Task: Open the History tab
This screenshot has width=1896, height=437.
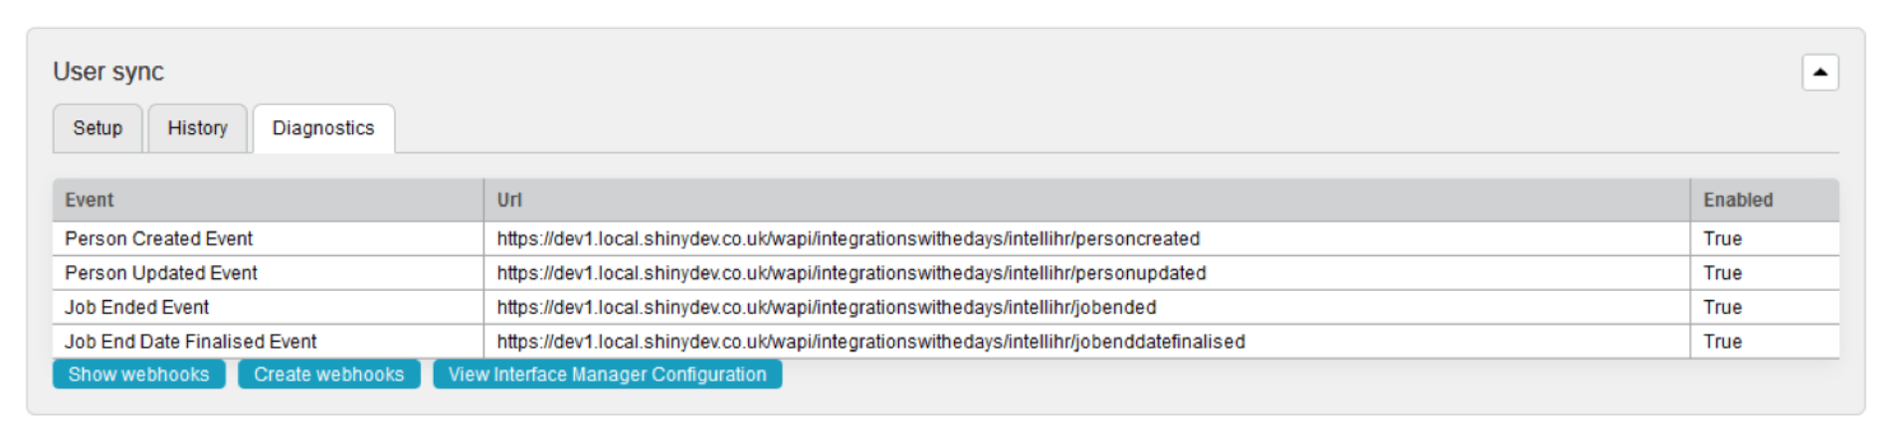Action: [x=197, y=128]
